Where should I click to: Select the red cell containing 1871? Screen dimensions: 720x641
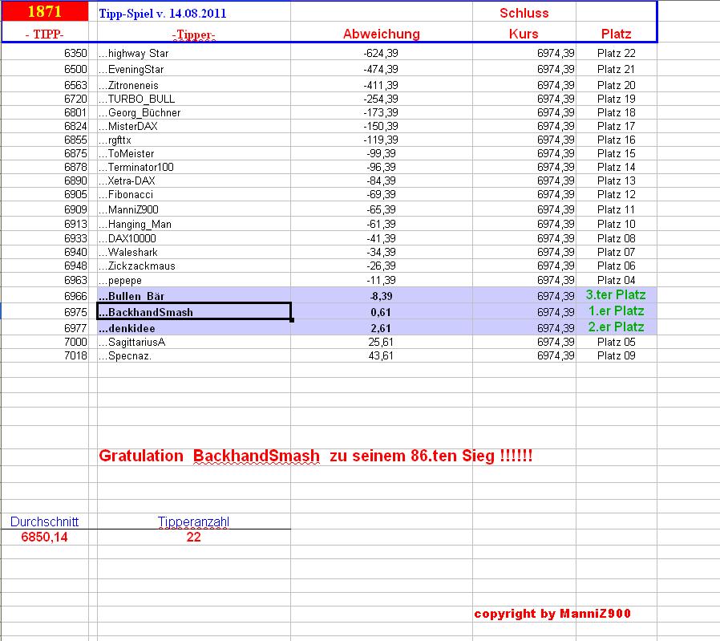pos(45,11)
